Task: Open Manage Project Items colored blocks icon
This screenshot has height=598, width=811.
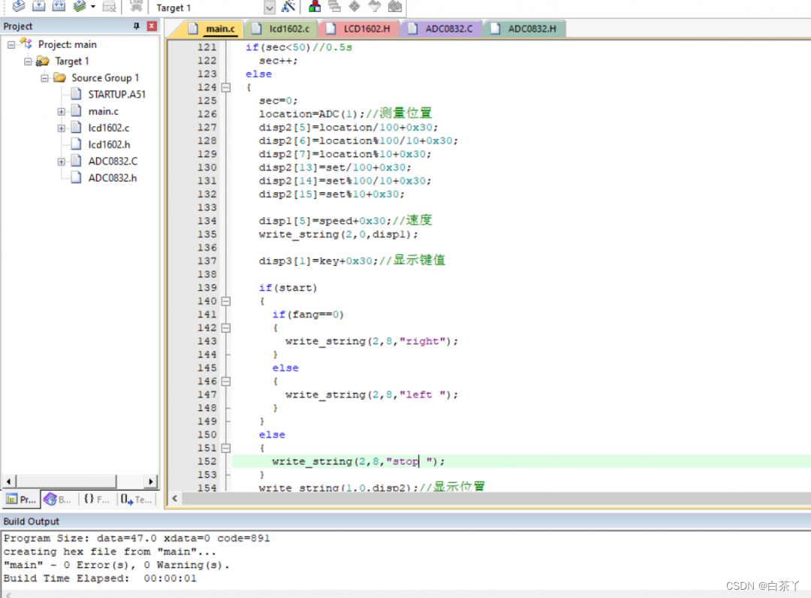Action: point(315,7)
